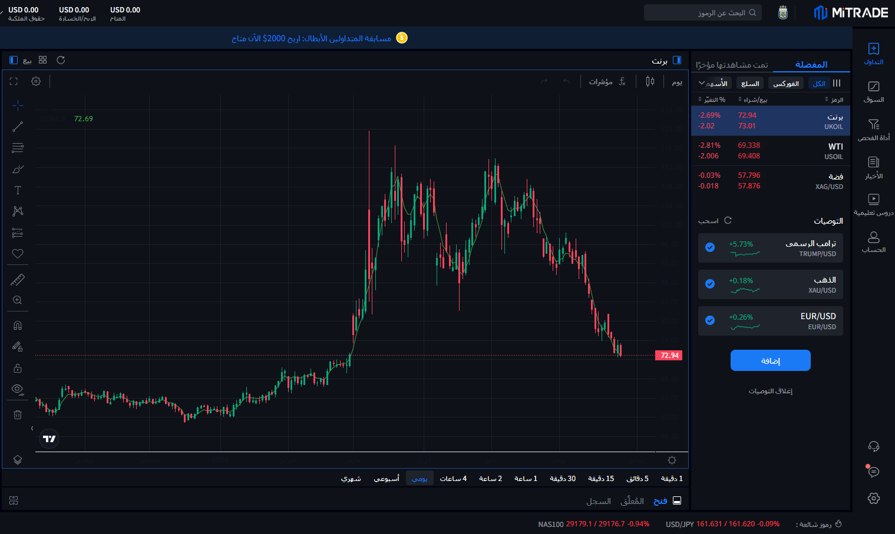Toggle the EUR/USD recommendation checkbox
This screenshot has width=895, height=534.
point(710,320)
